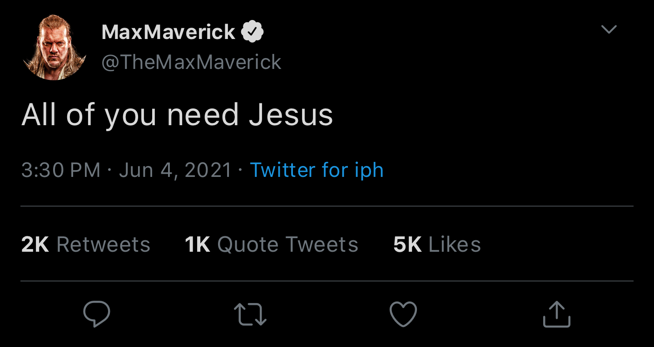
Task: Open the 1K Quote Tweets list
Action: click(x=271, y=244)
